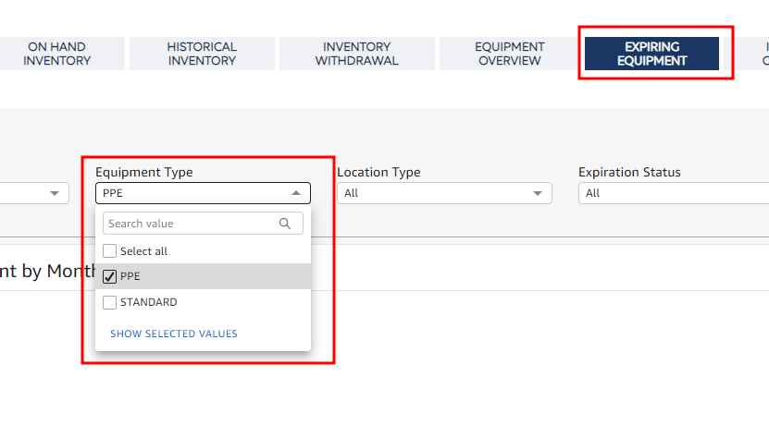The height and width of the screenshot is (425, 769).
Task: Click arrow of the partially visible leftmost dropdown
Action: [x=55, y=193]
